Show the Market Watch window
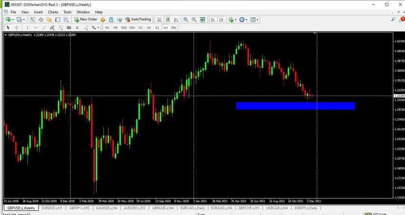Viewport: 405px width, 215px height. click(x=32, y=19)
